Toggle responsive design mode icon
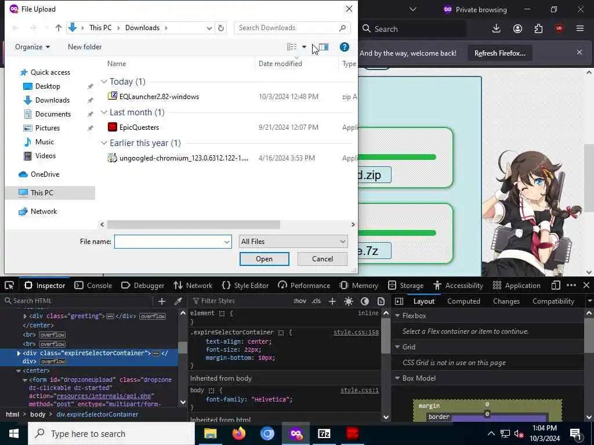 [x=555, y=285]
